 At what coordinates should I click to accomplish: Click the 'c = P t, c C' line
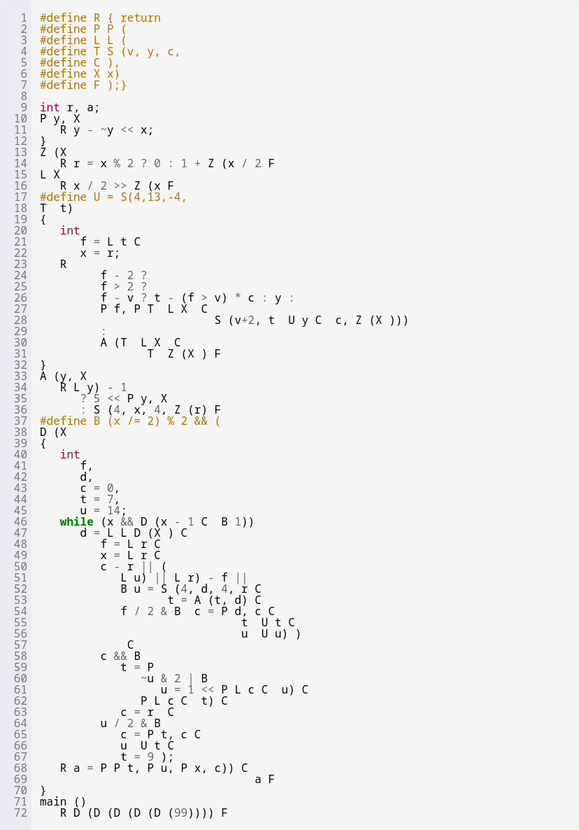tap(160, 735)
